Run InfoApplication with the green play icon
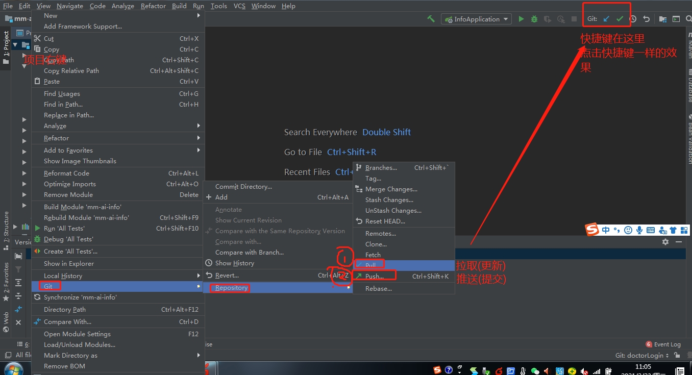This screenshot has width=692, height=375. 521,19
